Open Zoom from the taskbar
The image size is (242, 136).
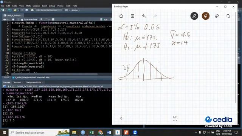135,133
